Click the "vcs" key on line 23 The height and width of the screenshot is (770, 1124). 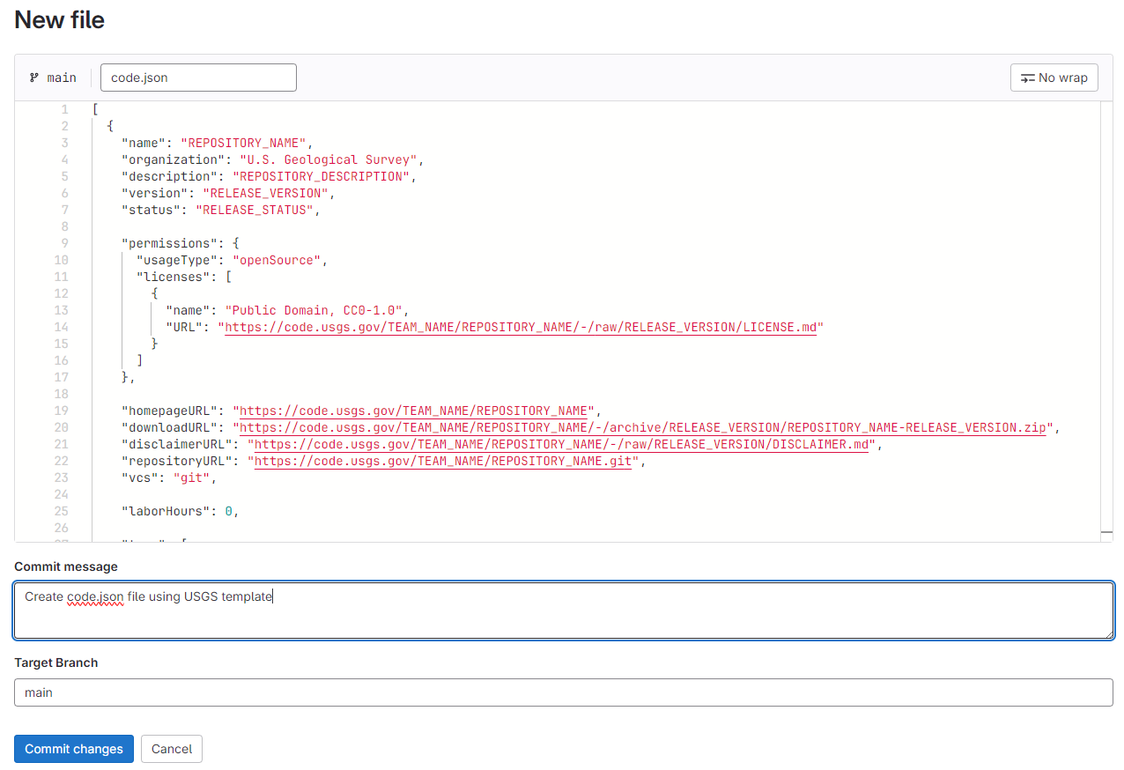point(140,478)
